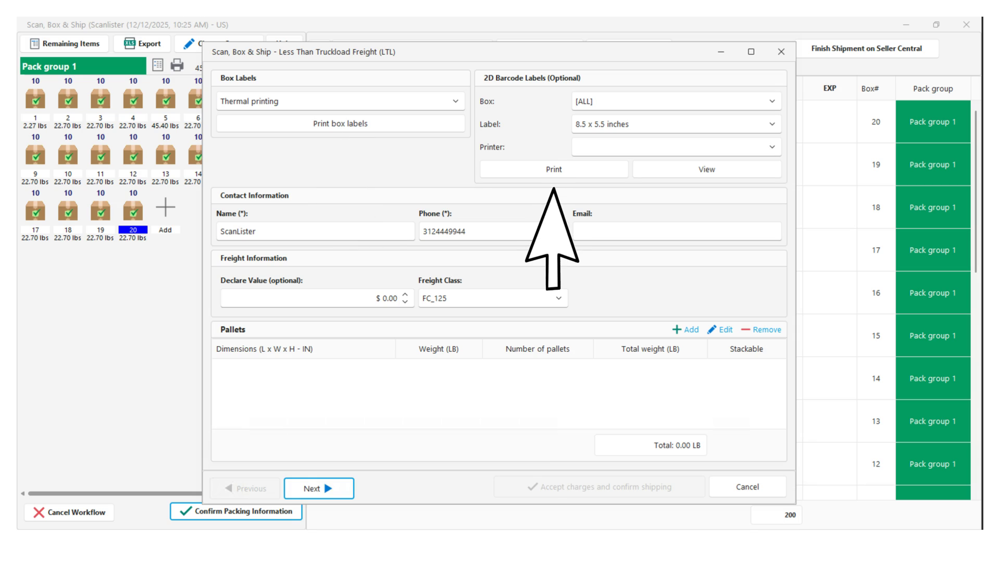Click Finish Shipment on Seller Central
The width and height of the screenshot is (1000, 562).
pyautogui.click(x=866, y=48)
